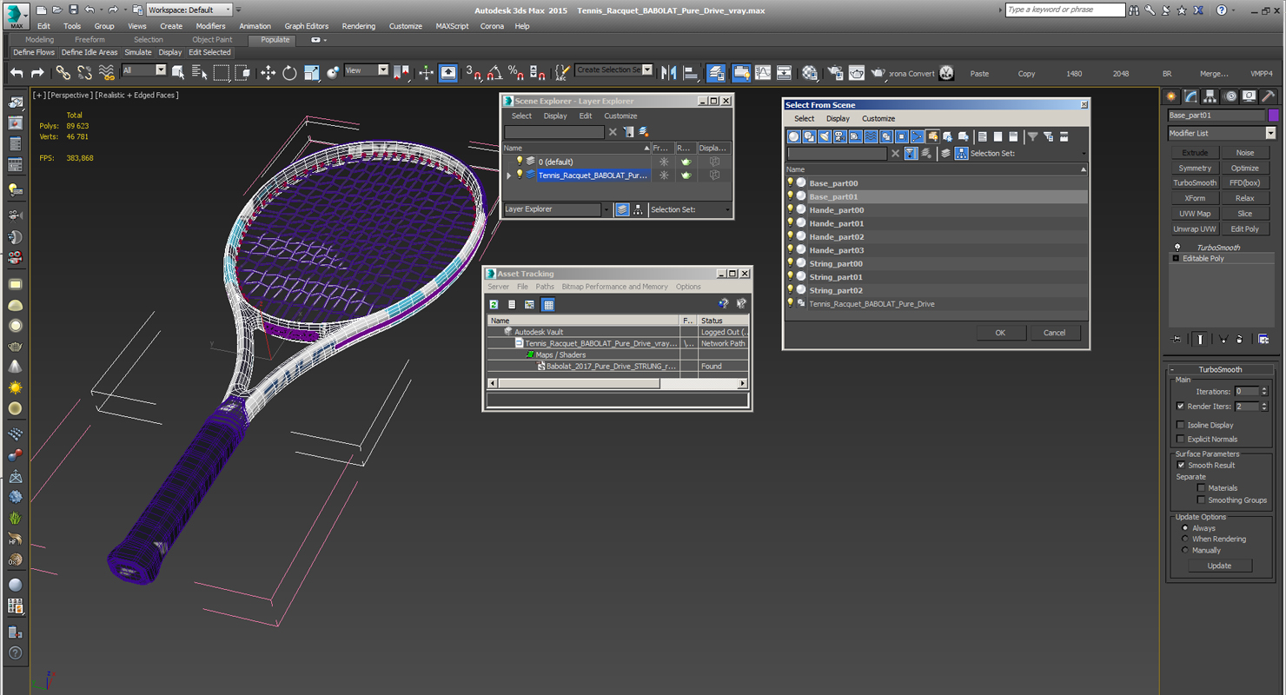Click the Symmetry modifier button
This screenshot has height=695, width=1286.
pyautogui.click(x=1195, y=169)
